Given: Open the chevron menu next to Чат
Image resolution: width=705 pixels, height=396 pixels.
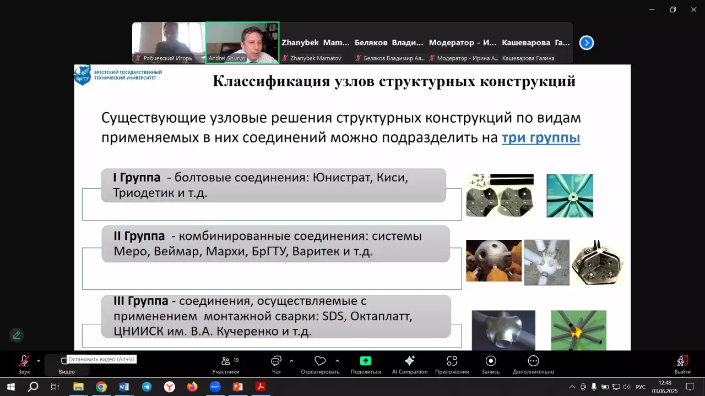Looking at the screenshot, I should (291, 361).
